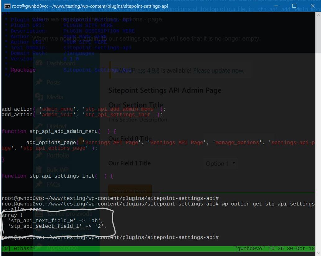Maximize the terminal window
This screenshot has width=321, height=256.
tap(294, 6)
